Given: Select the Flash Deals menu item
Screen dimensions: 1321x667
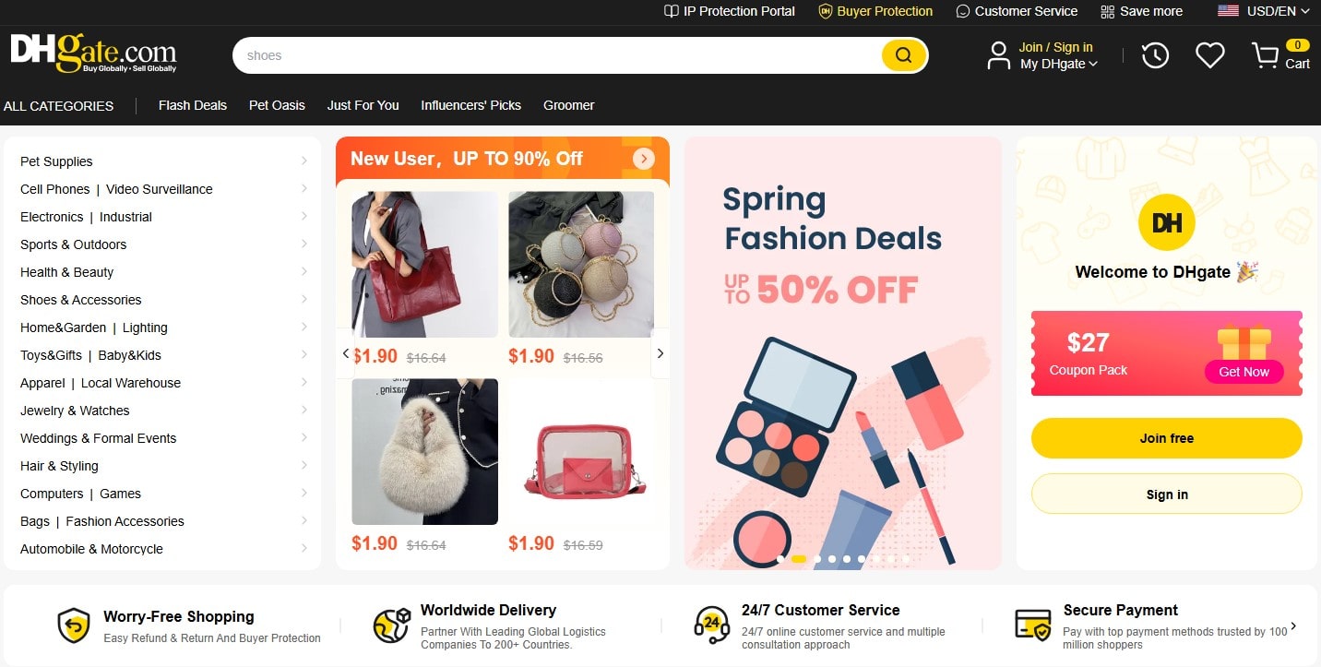Looking at the screenshot, I should [193, 105].
